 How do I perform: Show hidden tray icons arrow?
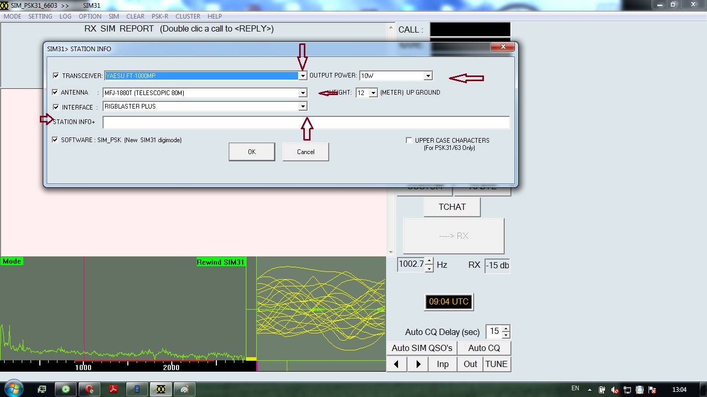tap(590, 389)
